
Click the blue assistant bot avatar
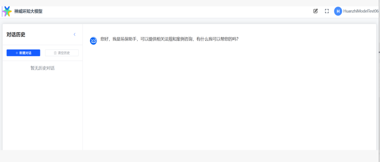point(93,41)
